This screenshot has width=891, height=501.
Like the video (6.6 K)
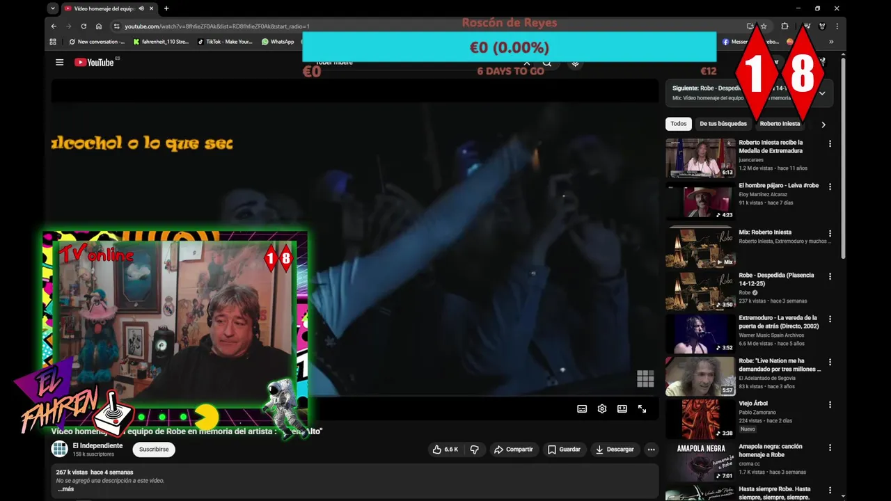coord(445,450)
